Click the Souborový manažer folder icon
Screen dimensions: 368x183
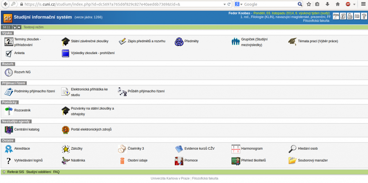point(292,161)
